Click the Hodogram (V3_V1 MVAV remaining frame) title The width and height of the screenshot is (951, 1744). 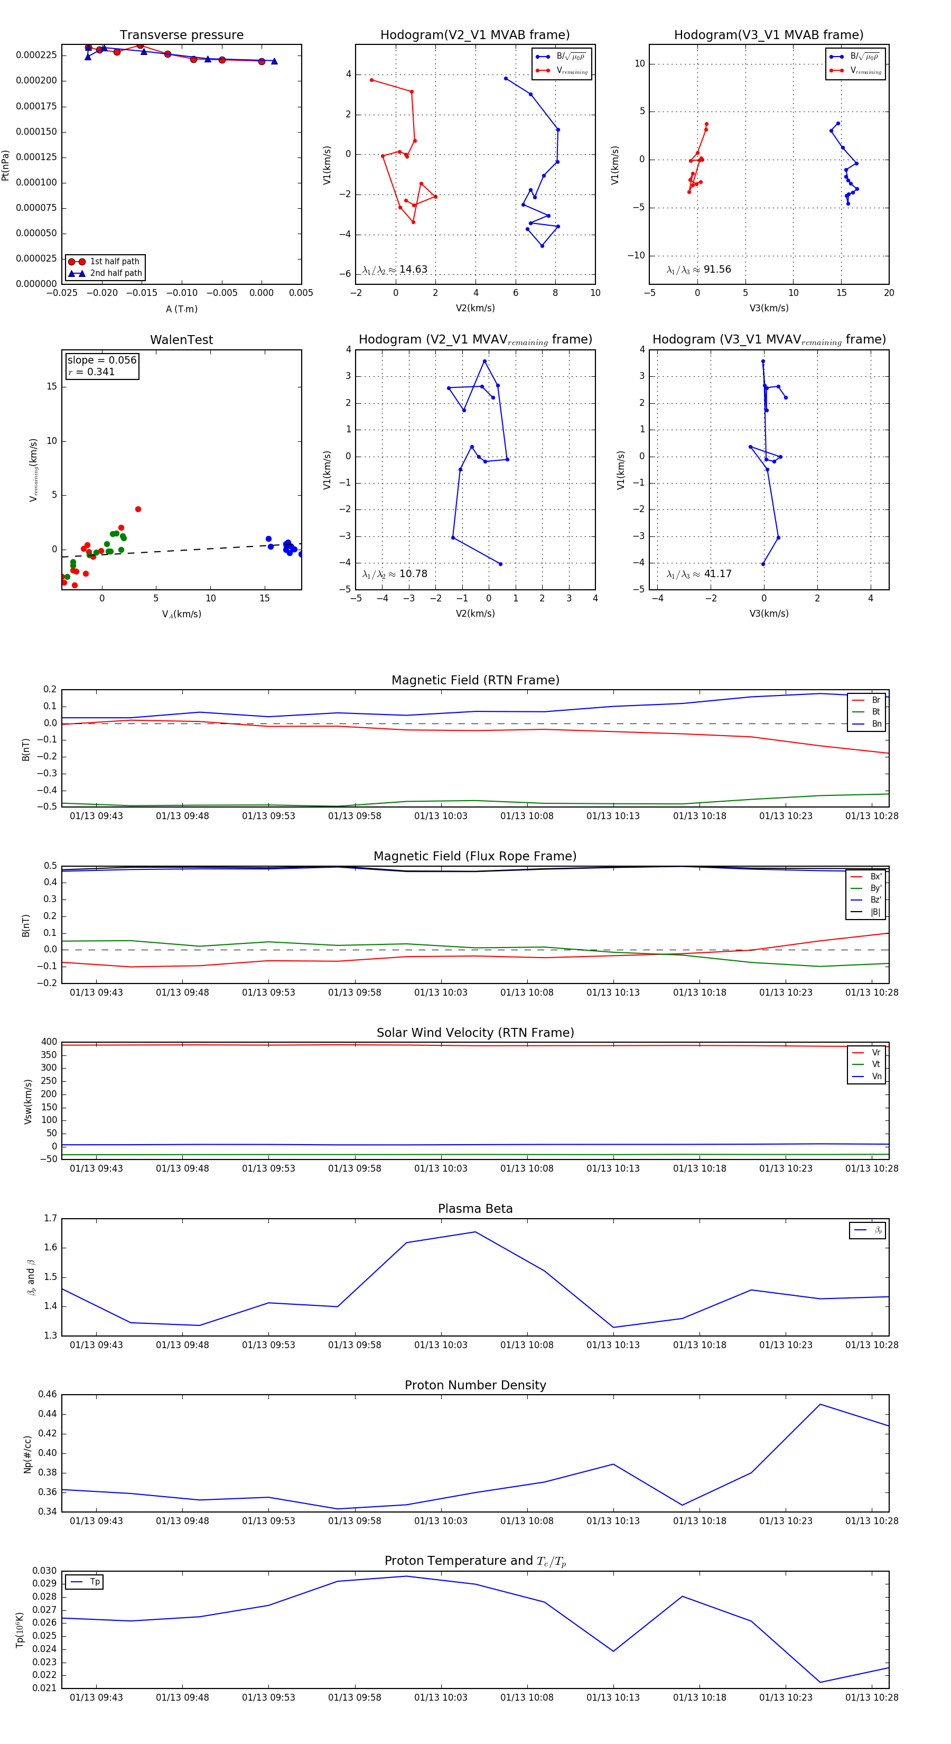click(x=769, y=340)
